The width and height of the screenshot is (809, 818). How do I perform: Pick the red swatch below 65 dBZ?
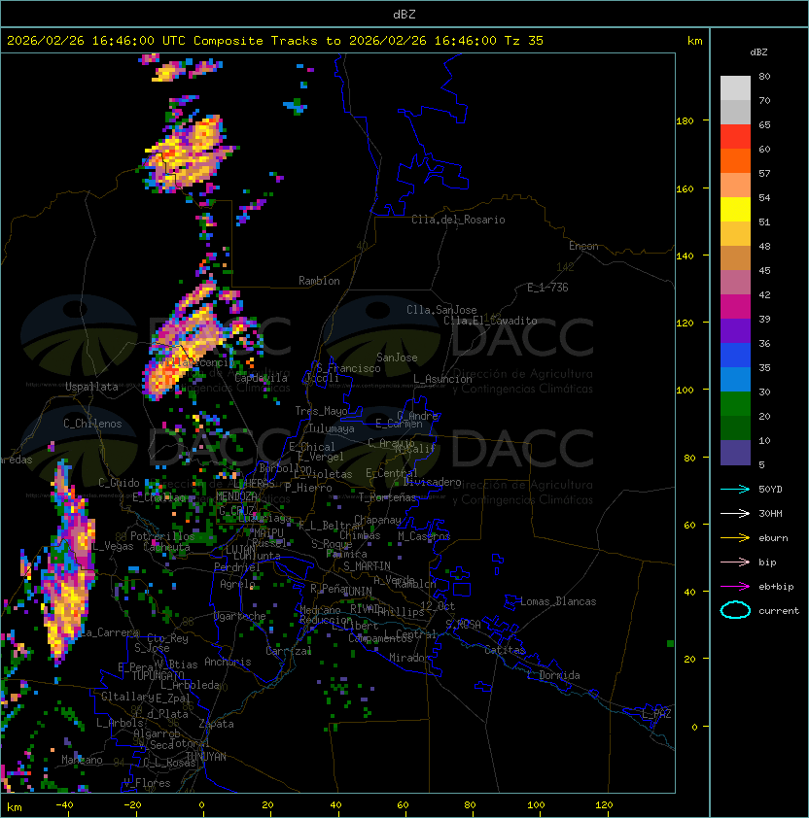pos(735,137)
